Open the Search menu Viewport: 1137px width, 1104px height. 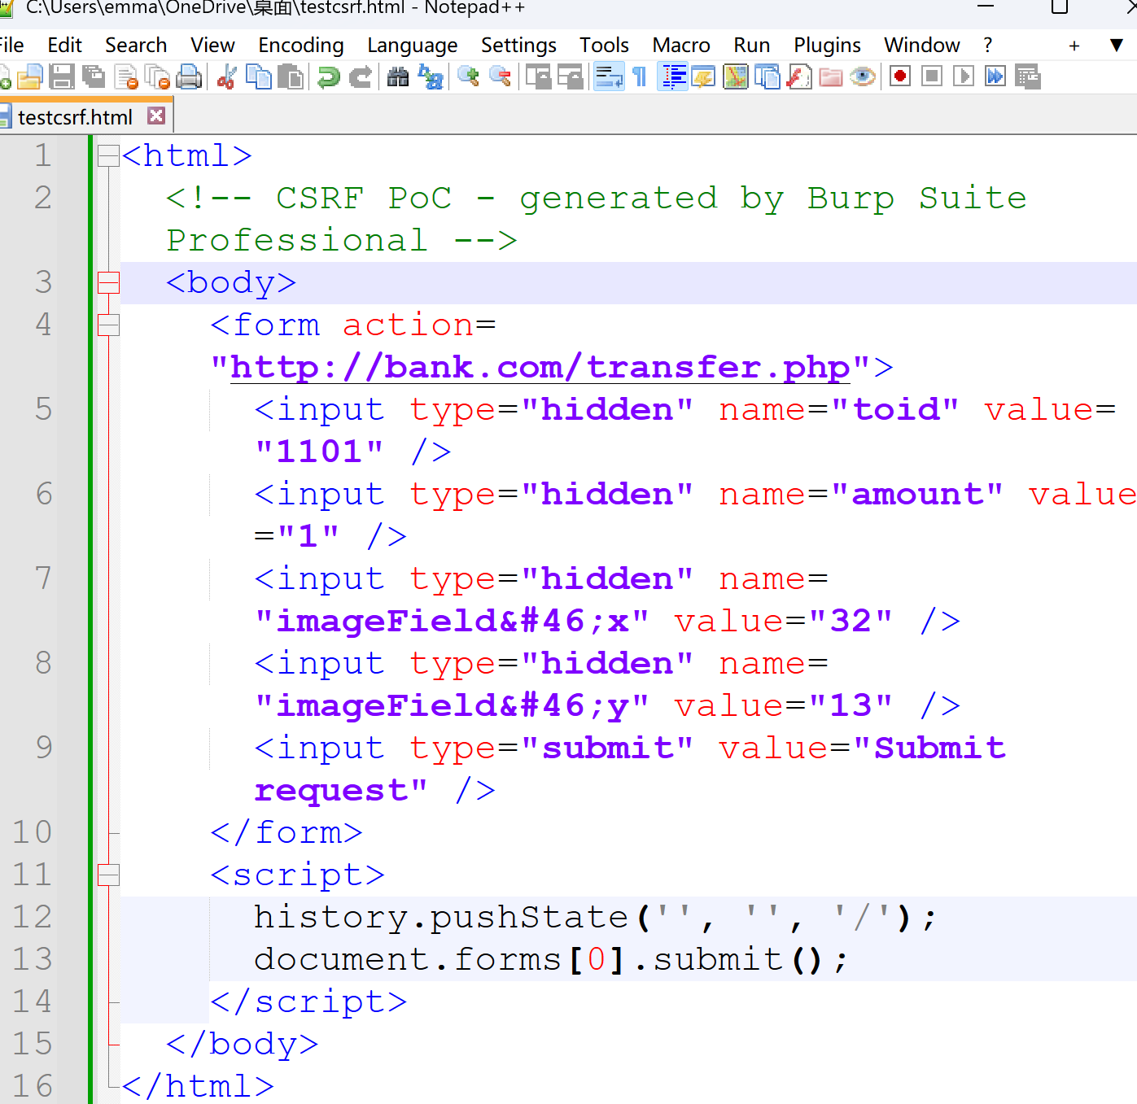(x=136, y=45)
